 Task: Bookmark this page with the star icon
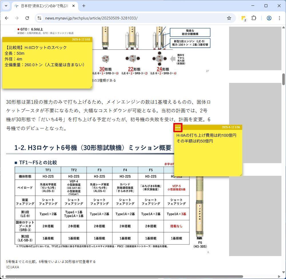pyautogui.click(x=229, y=18)
